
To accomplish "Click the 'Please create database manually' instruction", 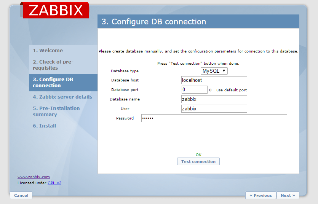I will pos(198,51).
